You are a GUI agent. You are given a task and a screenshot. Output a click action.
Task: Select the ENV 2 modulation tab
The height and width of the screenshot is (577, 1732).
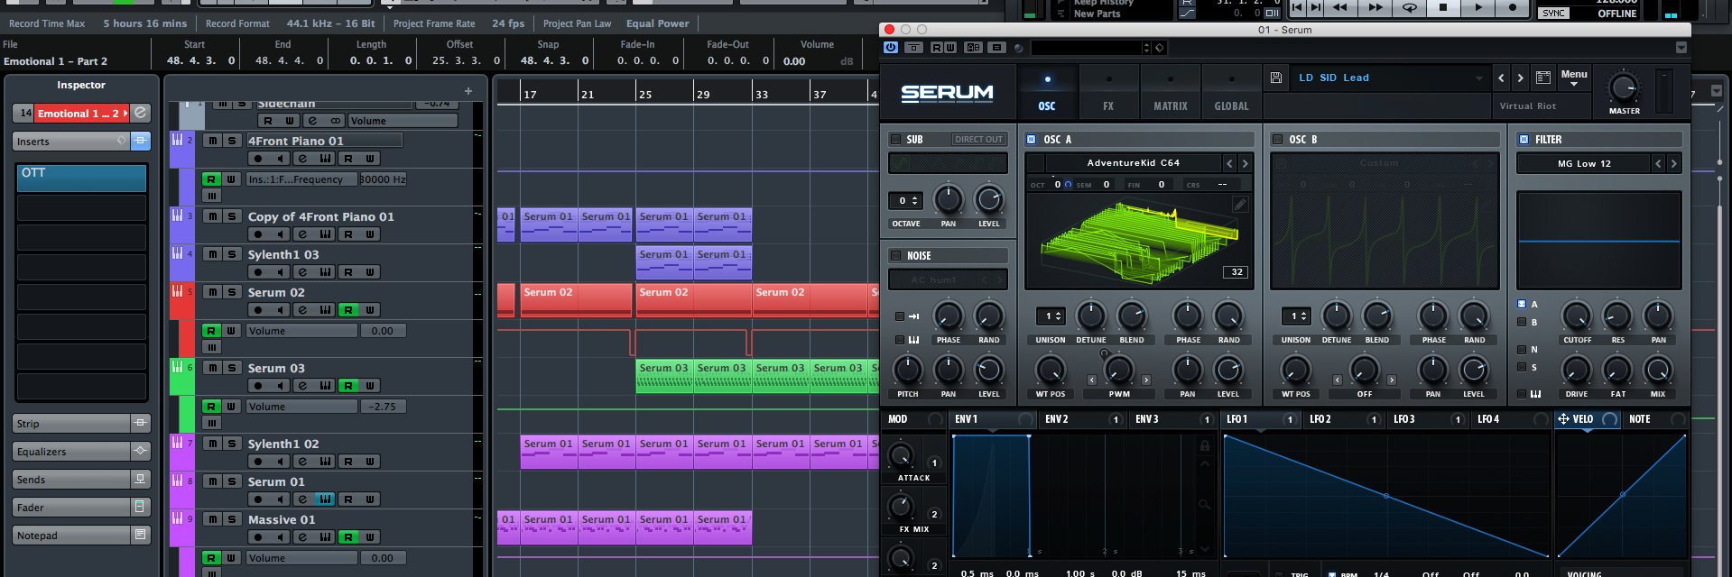pyautogui.click(x=1082, y=419)
